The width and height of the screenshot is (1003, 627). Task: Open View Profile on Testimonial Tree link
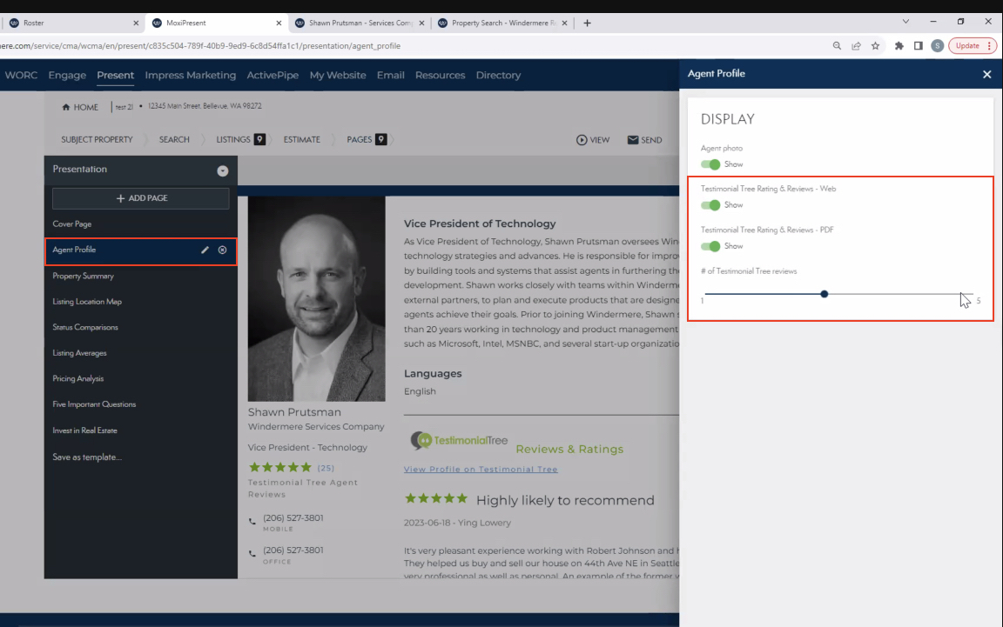481,469
